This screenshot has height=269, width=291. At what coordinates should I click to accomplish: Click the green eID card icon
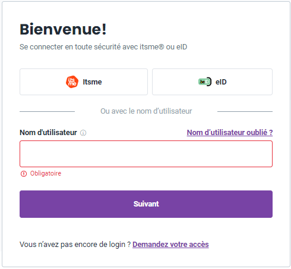pos(205,82)
